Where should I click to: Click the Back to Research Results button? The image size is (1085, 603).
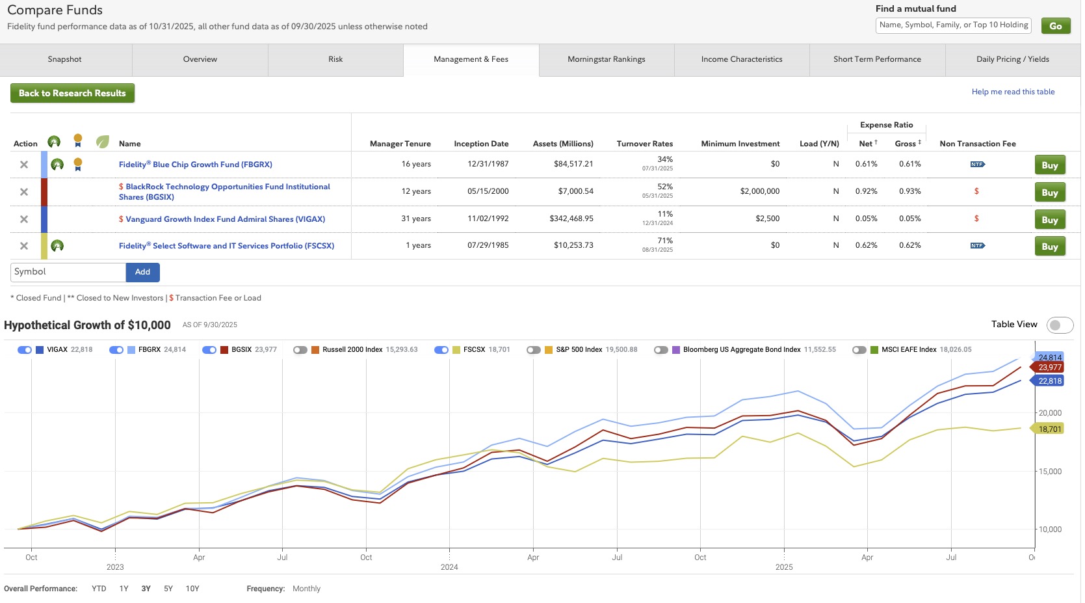tap(72, 93)
